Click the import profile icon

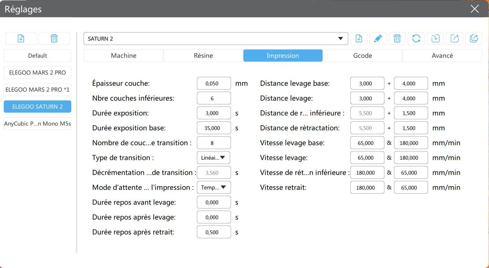435,39
